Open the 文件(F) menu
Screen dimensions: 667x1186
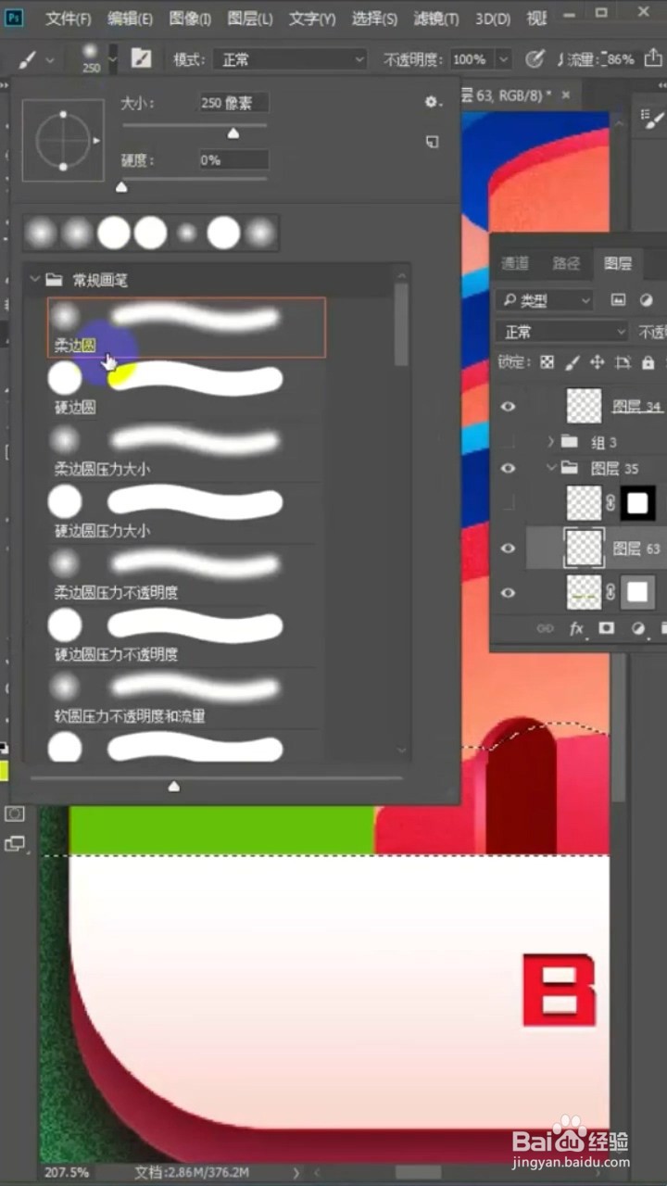(69, 19)
